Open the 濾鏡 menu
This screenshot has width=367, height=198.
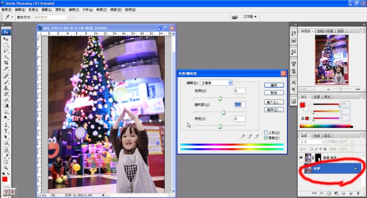[x=74, y=10]
